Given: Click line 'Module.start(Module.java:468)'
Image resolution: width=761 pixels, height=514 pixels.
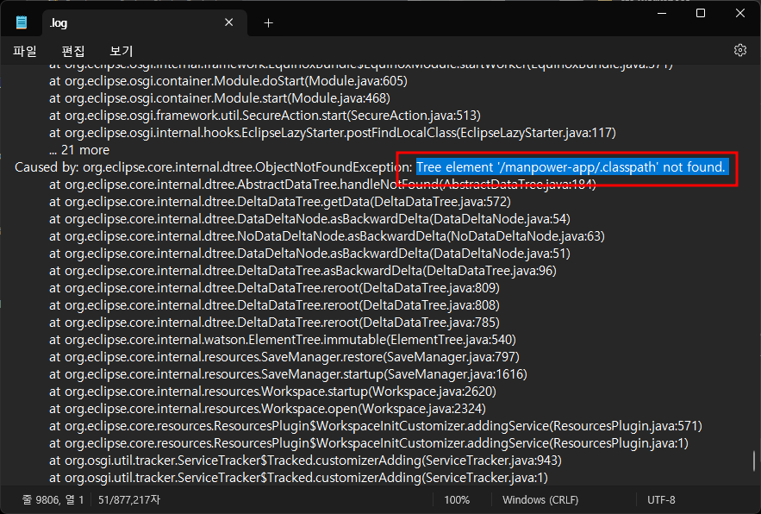Looking at the screenshot, I should coord(220,98).
